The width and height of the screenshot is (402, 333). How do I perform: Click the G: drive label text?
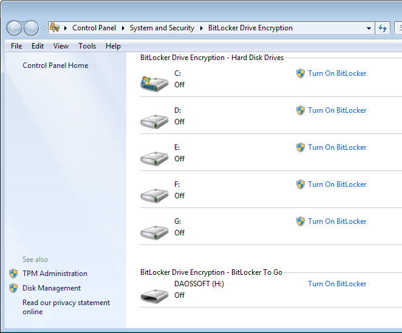pos(177,221)
